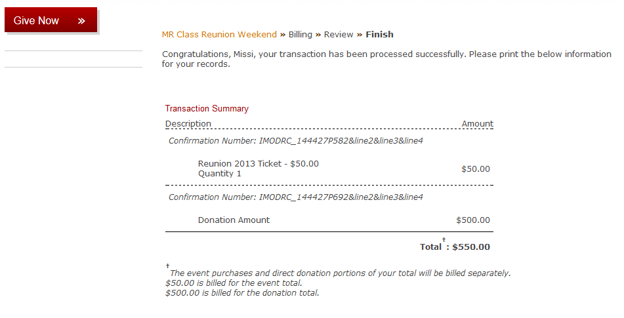Click the Description column header

pos(188,124)
